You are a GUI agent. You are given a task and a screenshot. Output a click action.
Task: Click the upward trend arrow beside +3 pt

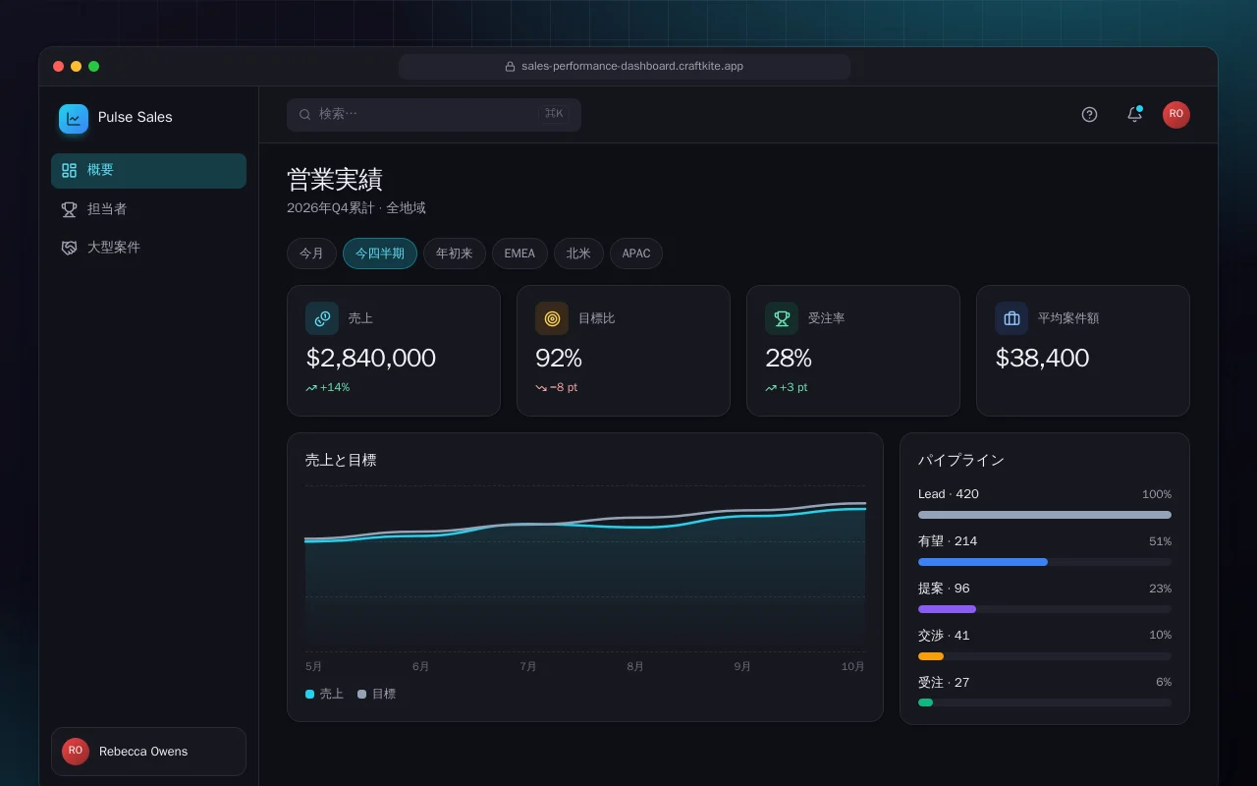pyautogui.click(x=771, y=387)
